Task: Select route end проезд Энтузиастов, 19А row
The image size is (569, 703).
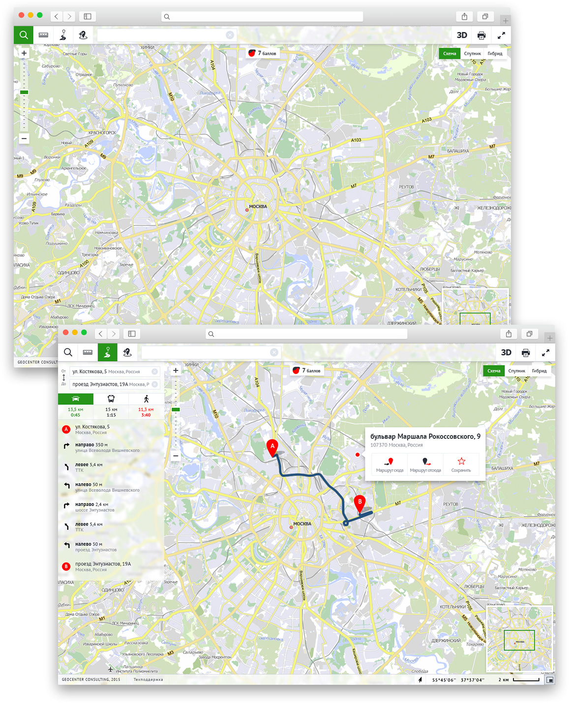Action: [x=111, y=567]
